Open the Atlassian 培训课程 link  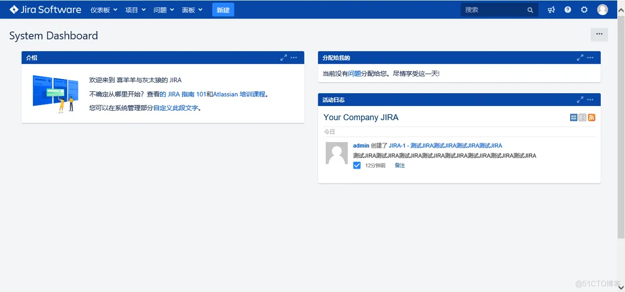point(239,94)
